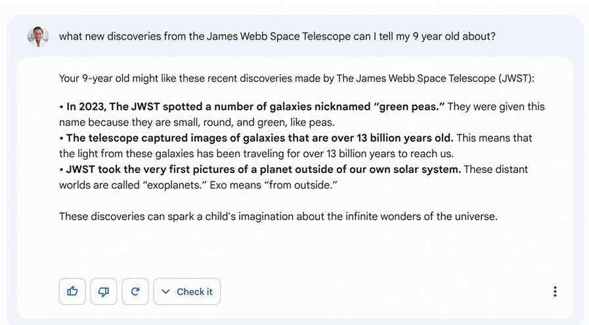This screenshot has width=589, height=325.
Task: Click the closing sentence about child's imagination
Action: pos(278,217)
